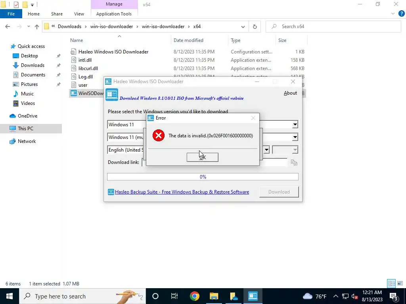Select the libcurl.dll file
Screen dimensions: 406x304
point(88,68)
